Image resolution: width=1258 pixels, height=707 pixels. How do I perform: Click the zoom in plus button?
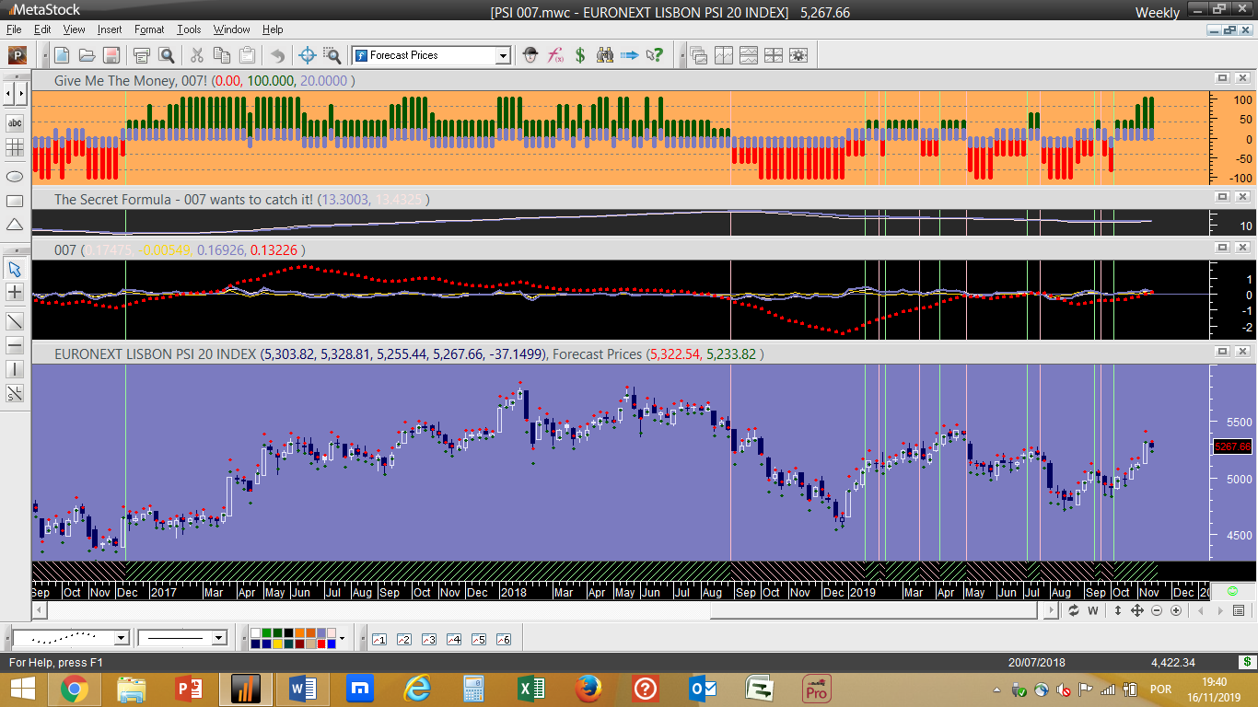coord(1176,610)
